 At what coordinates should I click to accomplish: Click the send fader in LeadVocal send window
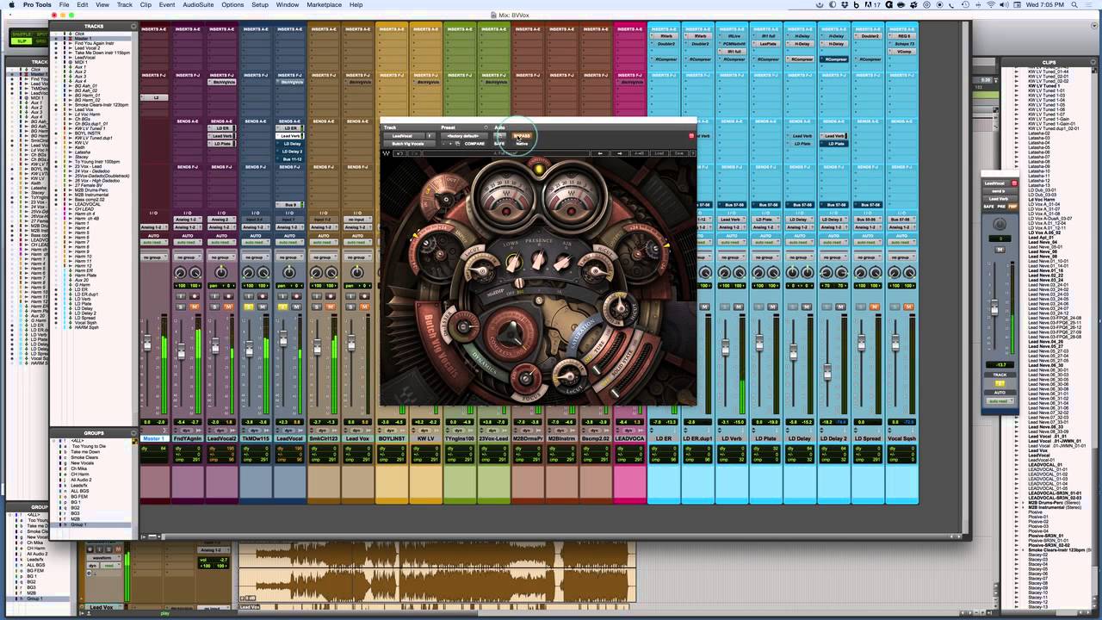pos(995,307)
